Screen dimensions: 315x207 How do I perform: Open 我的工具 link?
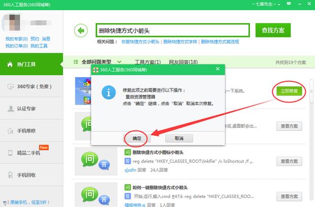coord(39,46)
